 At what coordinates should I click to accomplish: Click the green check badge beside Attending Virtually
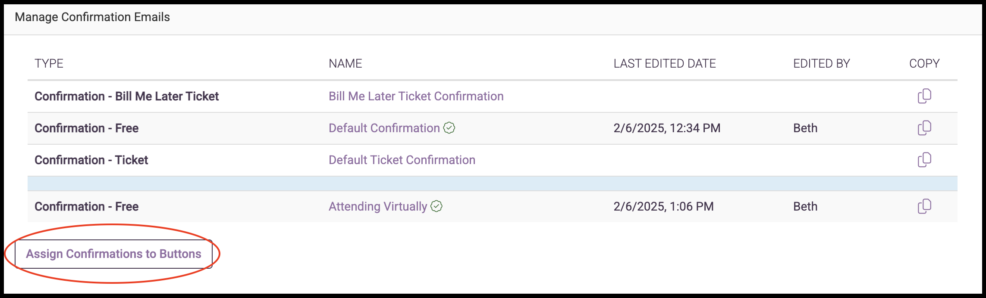(436, 206)
